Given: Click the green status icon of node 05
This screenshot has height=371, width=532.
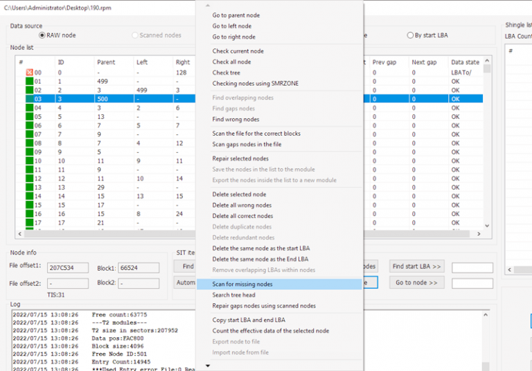Looking at the screenshot, I should coord(29,117).
